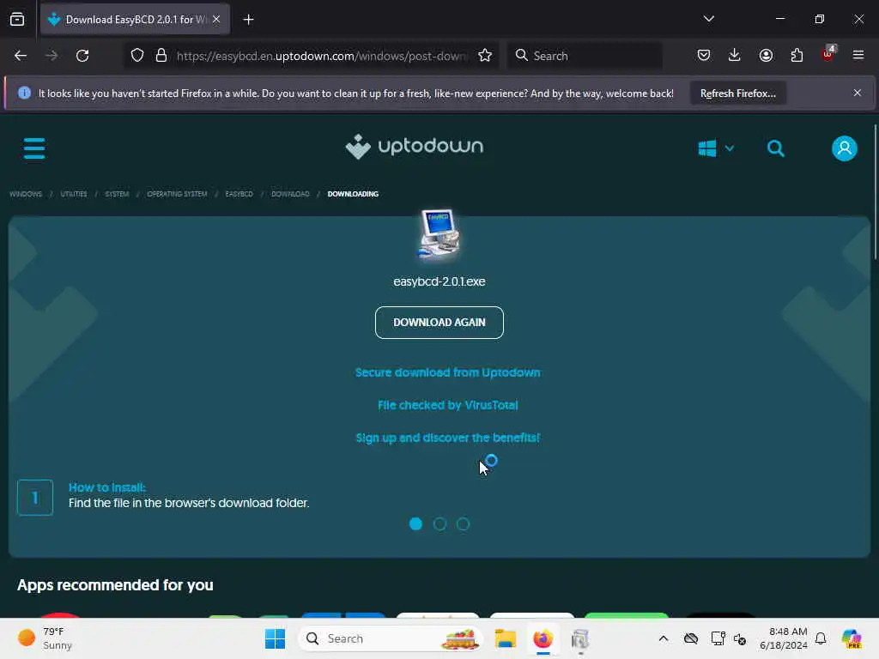Go to the Windows breadcrumb
The width and height of the screenshot is (879, 659).
tap(26, 194)
